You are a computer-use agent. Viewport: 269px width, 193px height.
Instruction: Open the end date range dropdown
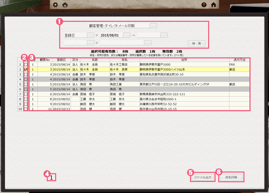tap(163, 35)
